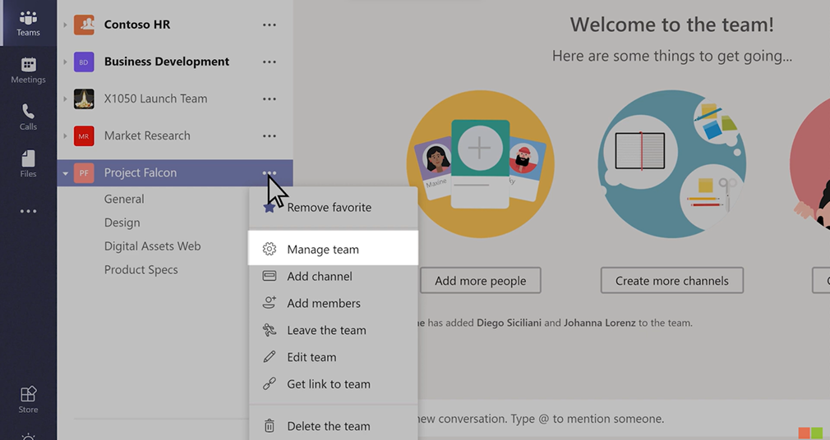Choose Add members from the menu

pos(333,303)
